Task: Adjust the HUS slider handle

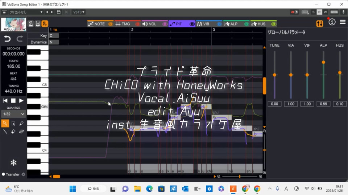Action: tap(340, 73)
